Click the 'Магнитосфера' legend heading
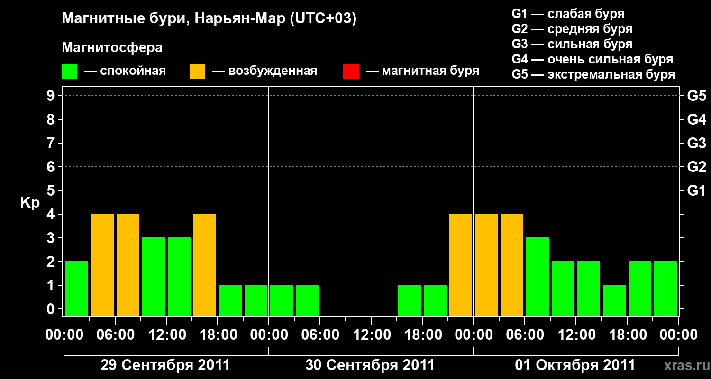711x379 pixels. pyautogui.click(x=112, y=48)
